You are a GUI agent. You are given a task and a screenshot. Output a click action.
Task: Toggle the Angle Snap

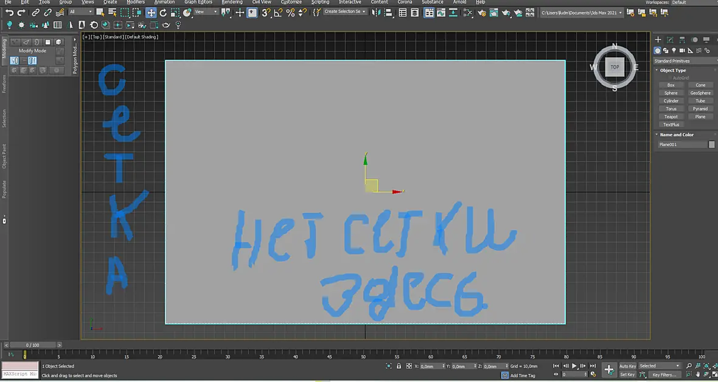278,13
